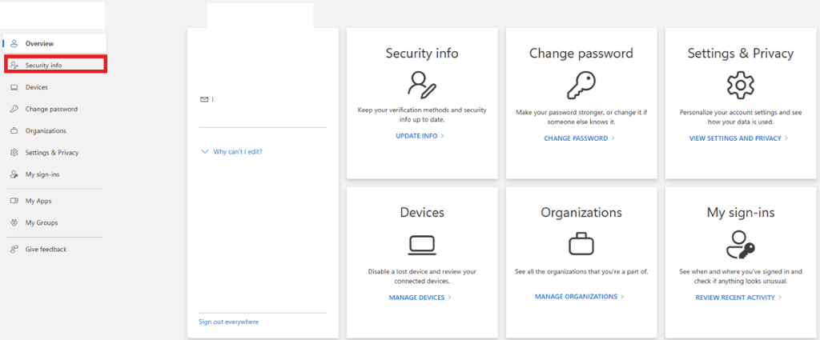Screen dimensions: 820x340
Task: Click the laptop icon on Devices card
Action: click(x=422, y=245)
